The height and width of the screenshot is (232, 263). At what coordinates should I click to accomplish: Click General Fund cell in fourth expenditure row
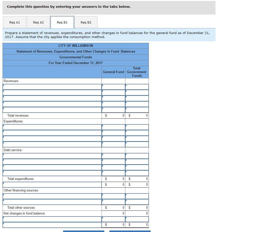[x=114, y=144]
